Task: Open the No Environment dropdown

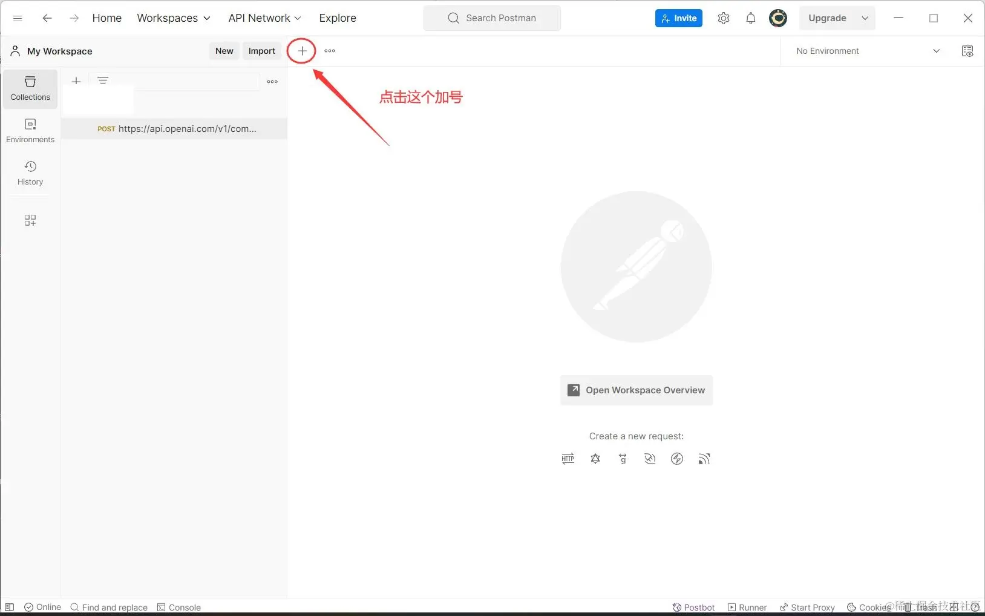Action: (865, 51)
